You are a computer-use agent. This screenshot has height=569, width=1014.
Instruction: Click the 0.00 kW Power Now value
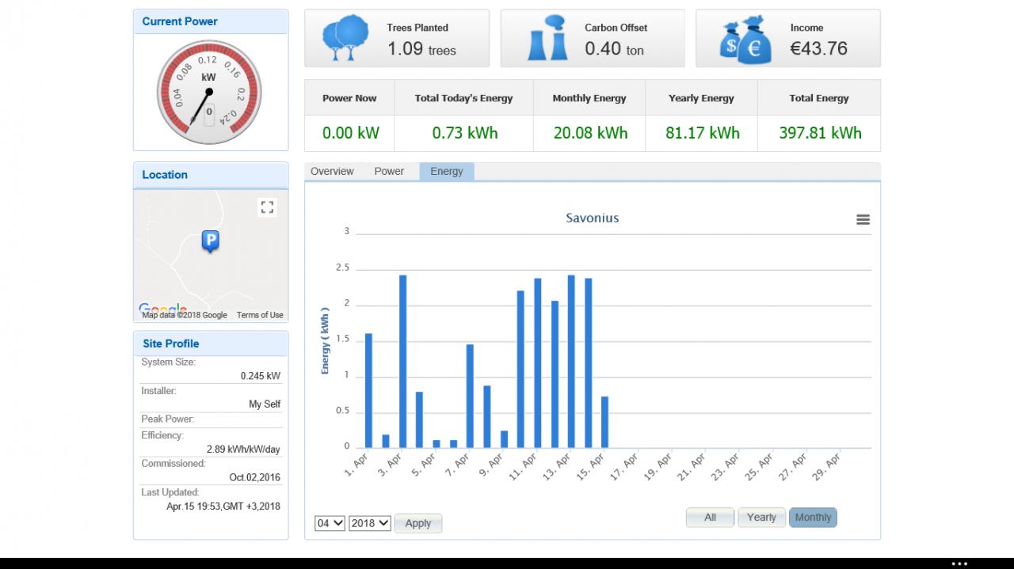[351, 133]
